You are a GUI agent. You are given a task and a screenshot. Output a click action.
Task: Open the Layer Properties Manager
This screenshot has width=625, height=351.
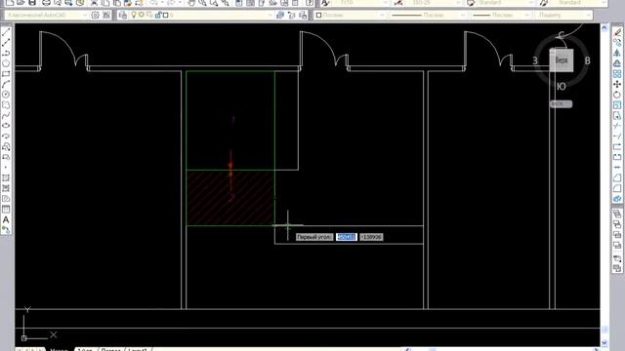(x=123, y=16)
